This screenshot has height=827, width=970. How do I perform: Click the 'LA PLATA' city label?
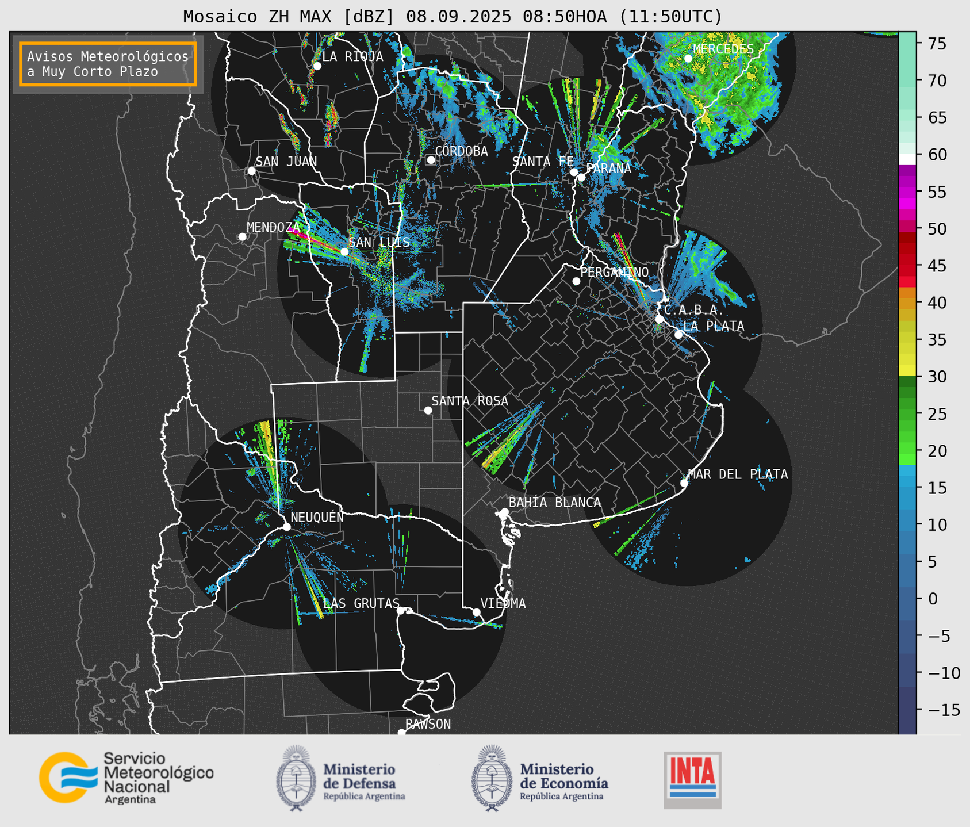point(714,326)
